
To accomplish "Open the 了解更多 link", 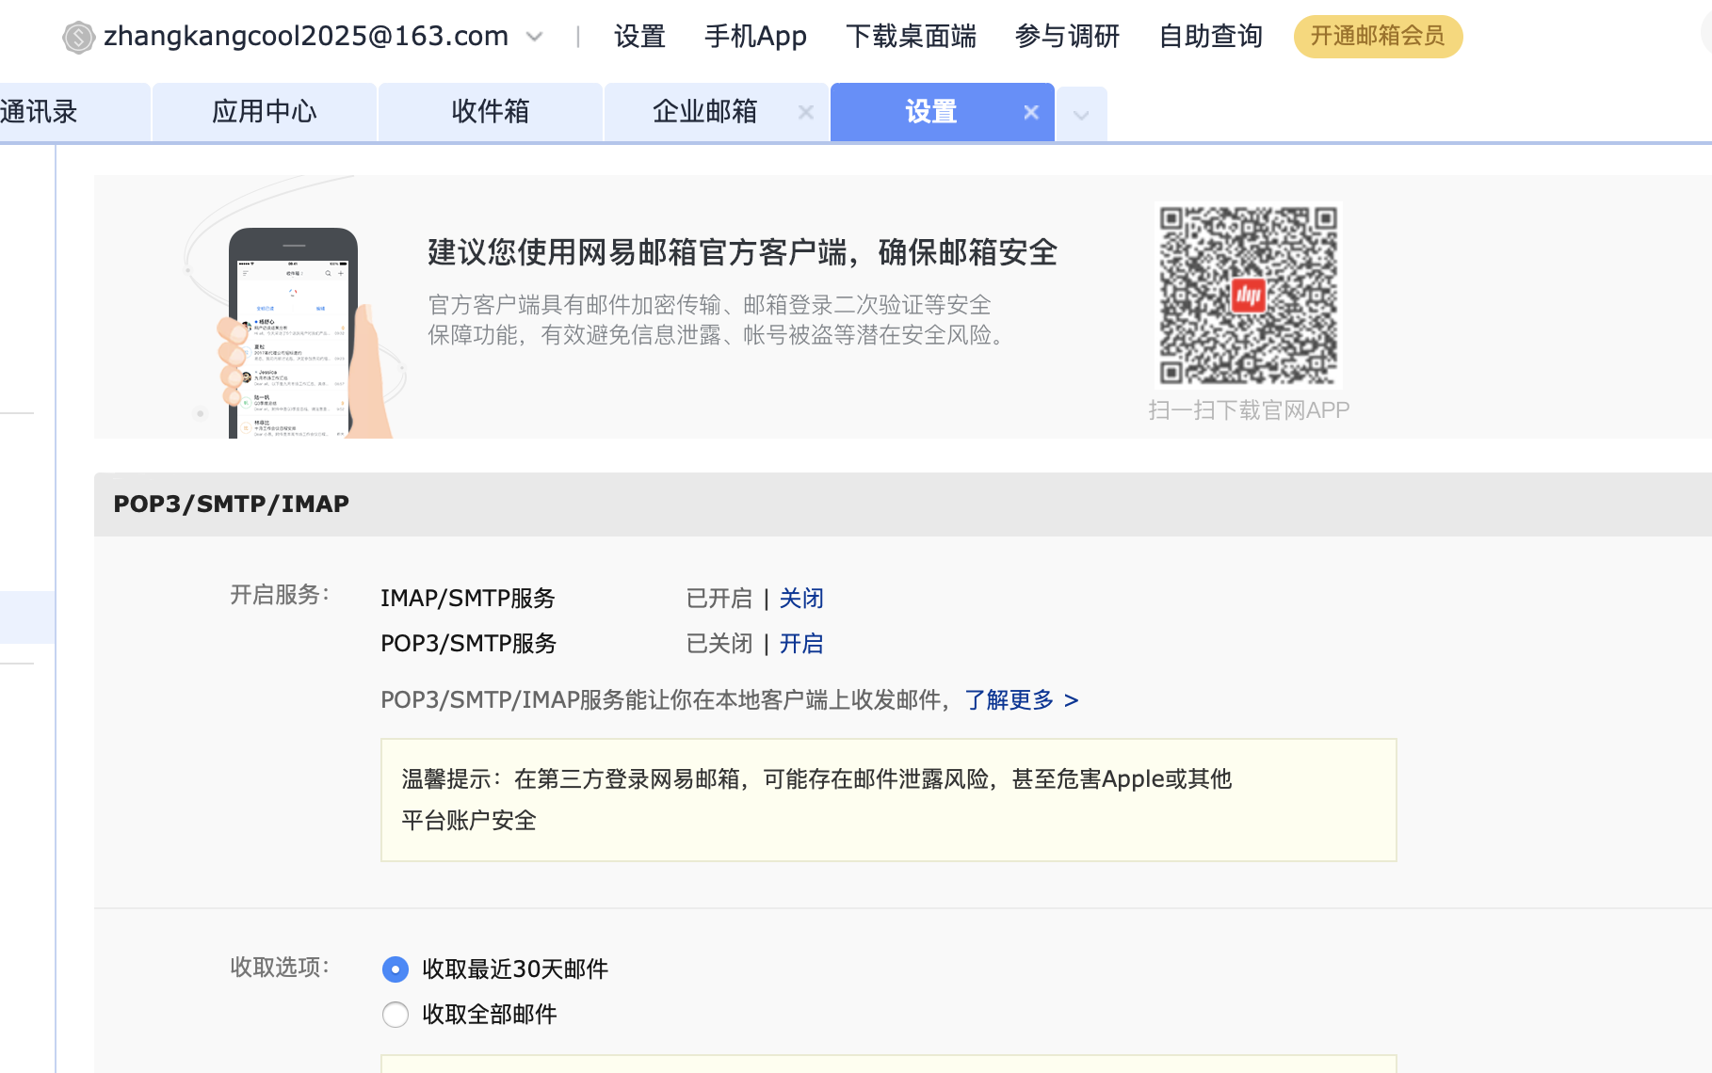I will point(1021,700).
